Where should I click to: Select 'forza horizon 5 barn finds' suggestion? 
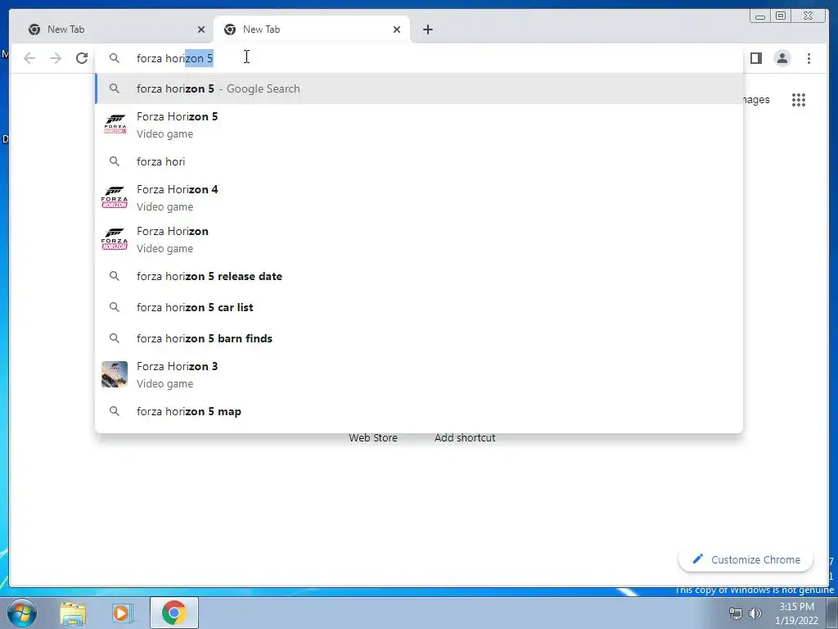click(x=419, y=338)
